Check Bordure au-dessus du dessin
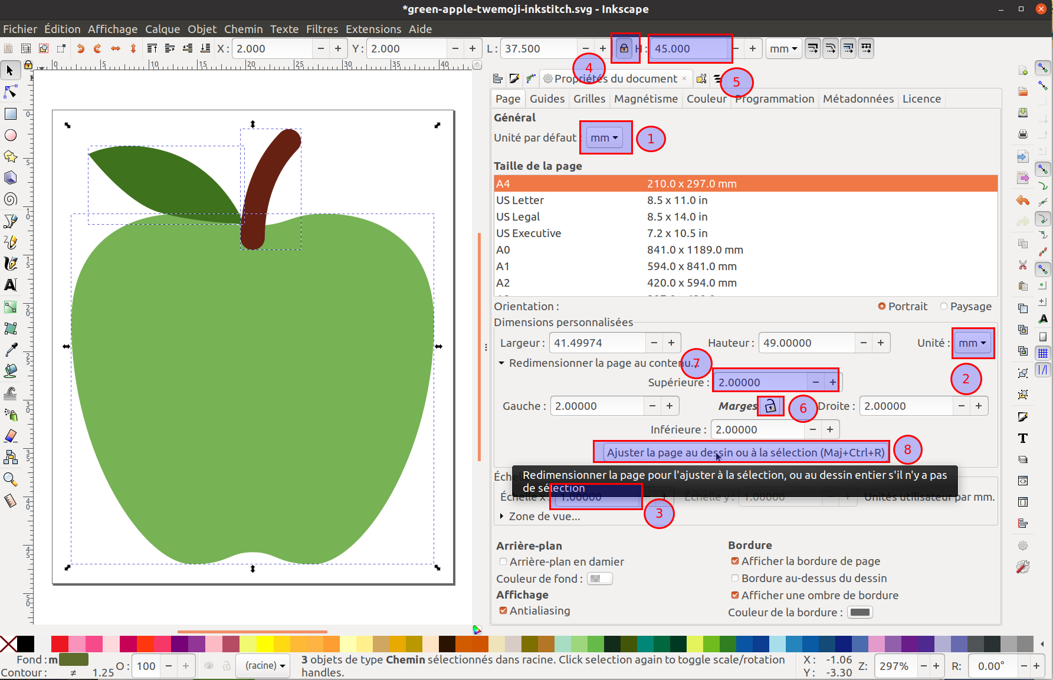1053x680 pixels. point(809,578)
